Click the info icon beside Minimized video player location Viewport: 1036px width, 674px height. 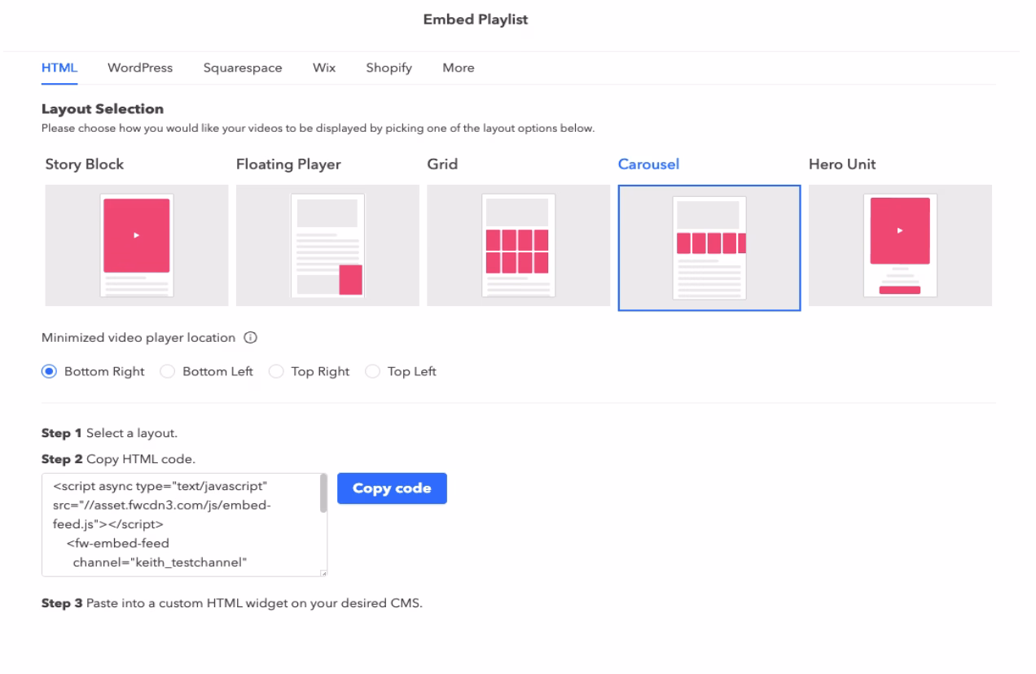click(251, 337)
